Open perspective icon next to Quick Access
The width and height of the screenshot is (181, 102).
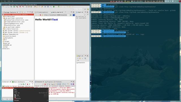click(x=85, y=9)
